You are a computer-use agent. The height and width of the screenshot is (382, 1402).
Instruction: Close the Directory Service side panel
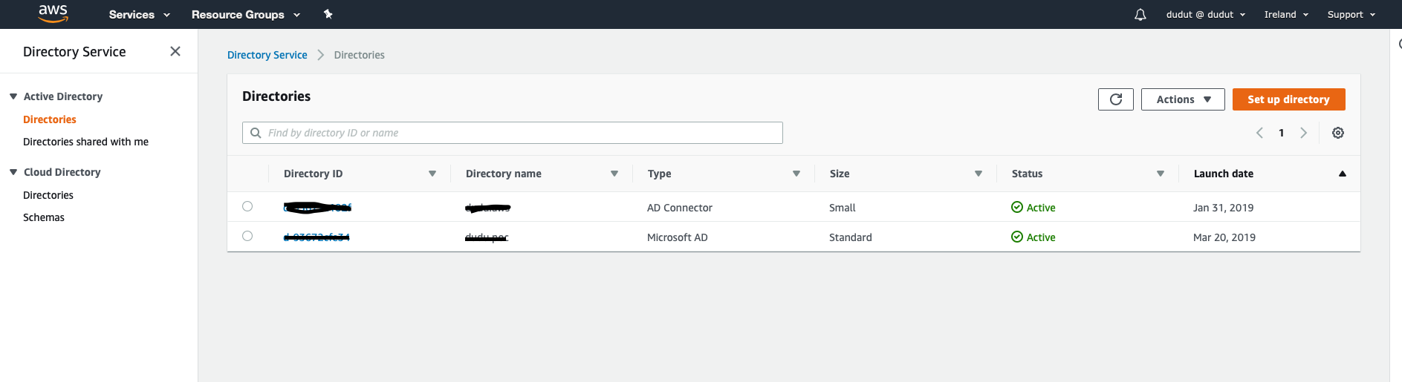(175, 51)
